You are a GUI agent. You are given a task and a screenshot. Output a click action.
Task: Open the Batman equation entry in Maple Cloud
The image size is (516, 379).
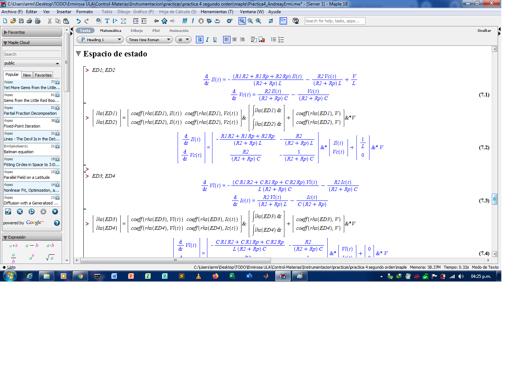click(x=18, y=151)
